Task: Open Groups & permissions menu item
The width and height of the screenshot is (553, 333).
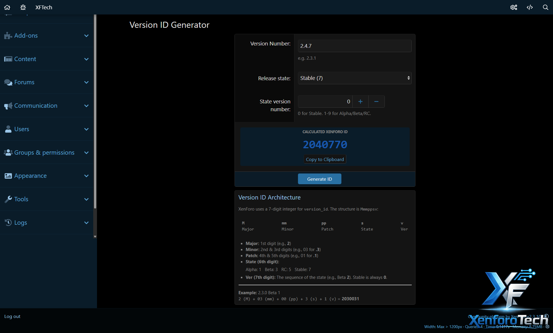Action: point(44,153)
